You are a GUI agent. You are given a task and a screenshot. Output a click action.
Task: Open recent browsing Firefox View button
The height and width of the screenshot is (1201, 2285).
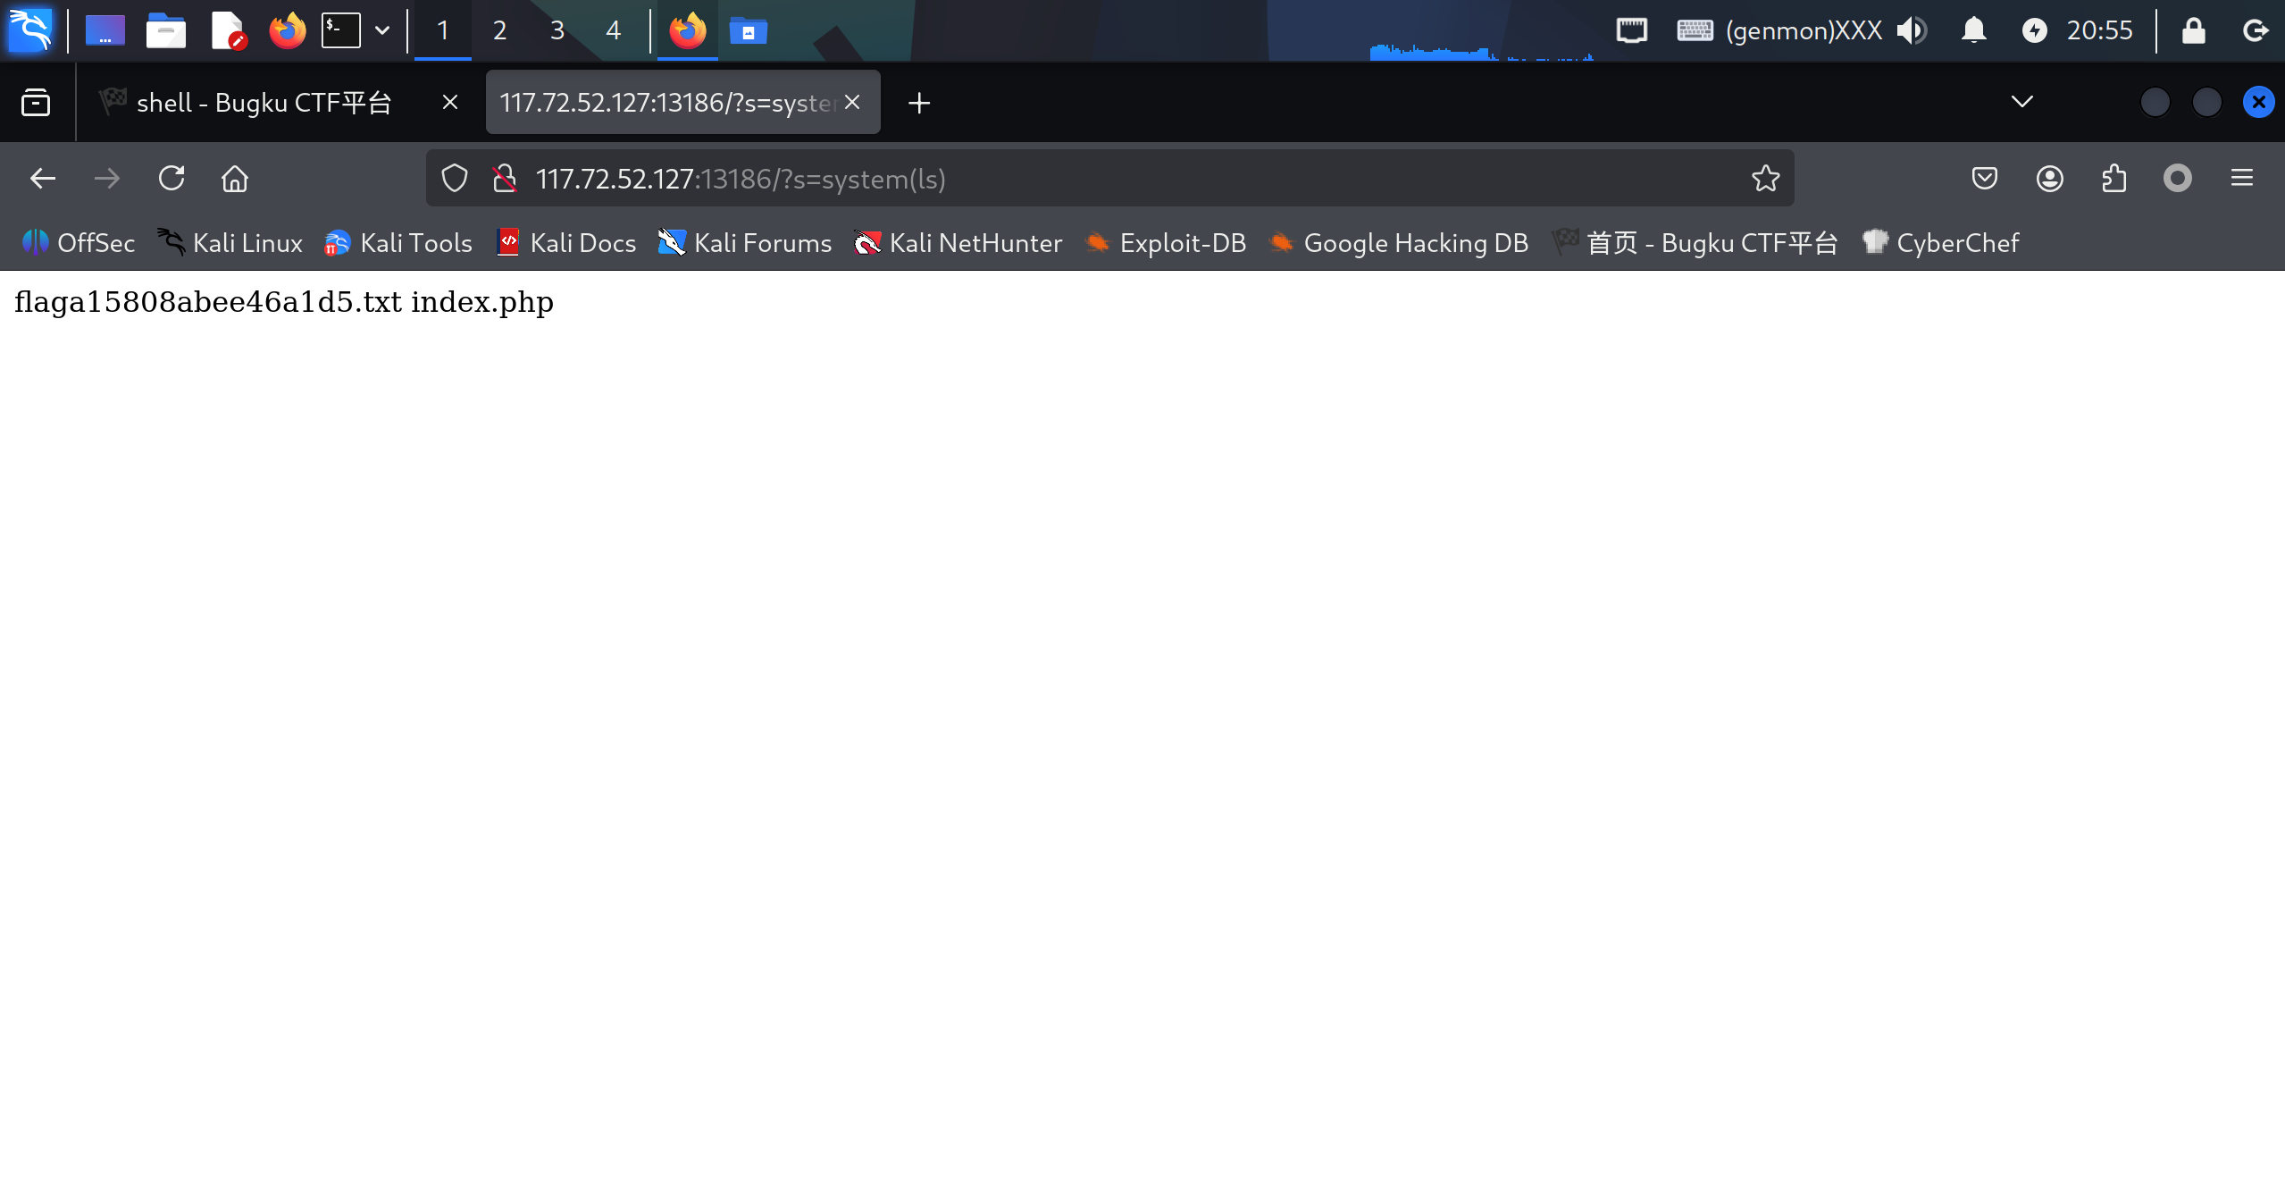[x=36, y=103]
